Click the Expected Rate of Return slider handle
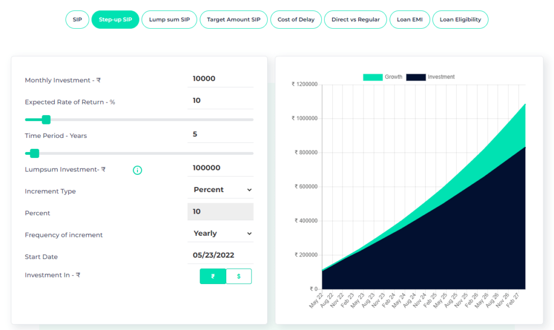The width and height of the screenshot is (554, 330). click(47, 120)
